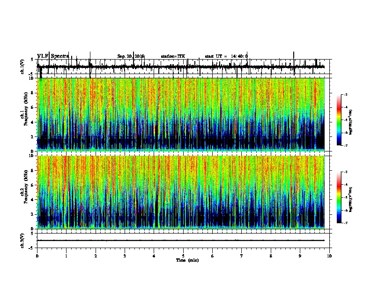Click the flat ch.3 voltage trace

click(181, 241)
